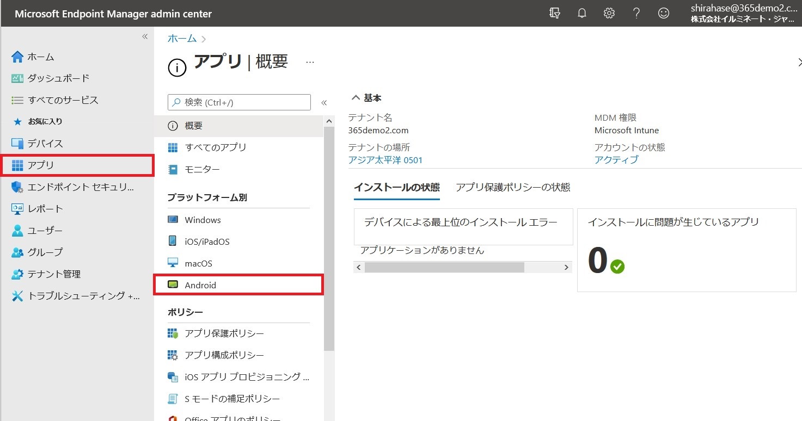Click Microsoft Endpoint Manager admin center title
The width and height of the screenshot is (802, 421).
pos(113,14)
